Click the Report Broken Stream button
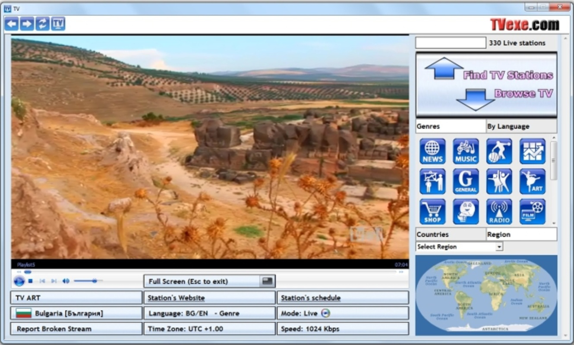574x345 pixels. tap(76, 329)
